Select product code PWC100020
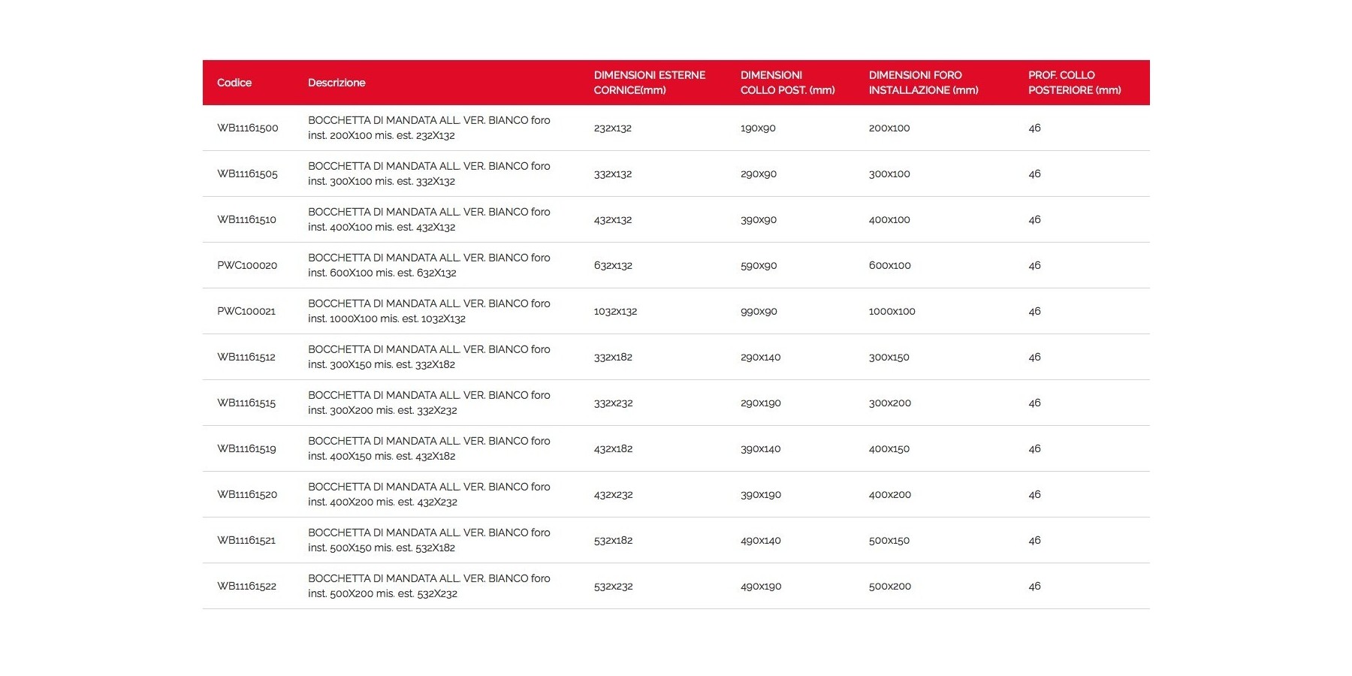The height and width of the screenshot is (676, 1352). [x=247, y=266]
